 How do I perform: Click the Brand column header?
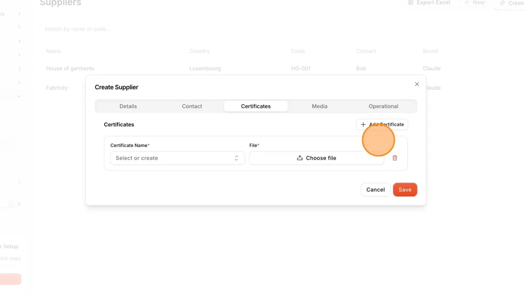pos(430,51)
